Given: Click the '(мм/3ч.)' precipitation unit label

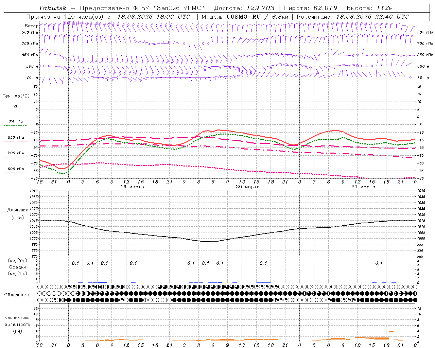Looking at the screenshot, I should 18,261.
